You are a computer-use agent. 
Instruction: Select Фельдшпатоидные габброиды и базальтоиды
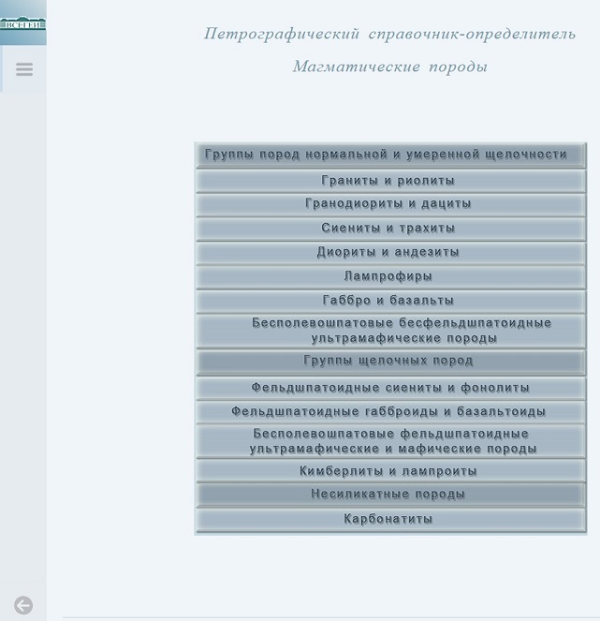click(x=390, y=412)
